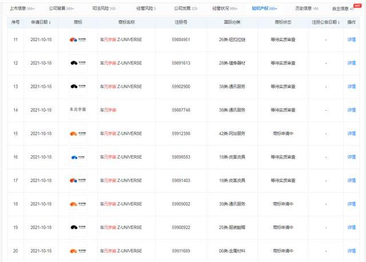Image resolution: width=366 pixels, height=262 pixels.
Task: View 详情 of row 14 车元宇宙
Action: [x=352, y=110]
